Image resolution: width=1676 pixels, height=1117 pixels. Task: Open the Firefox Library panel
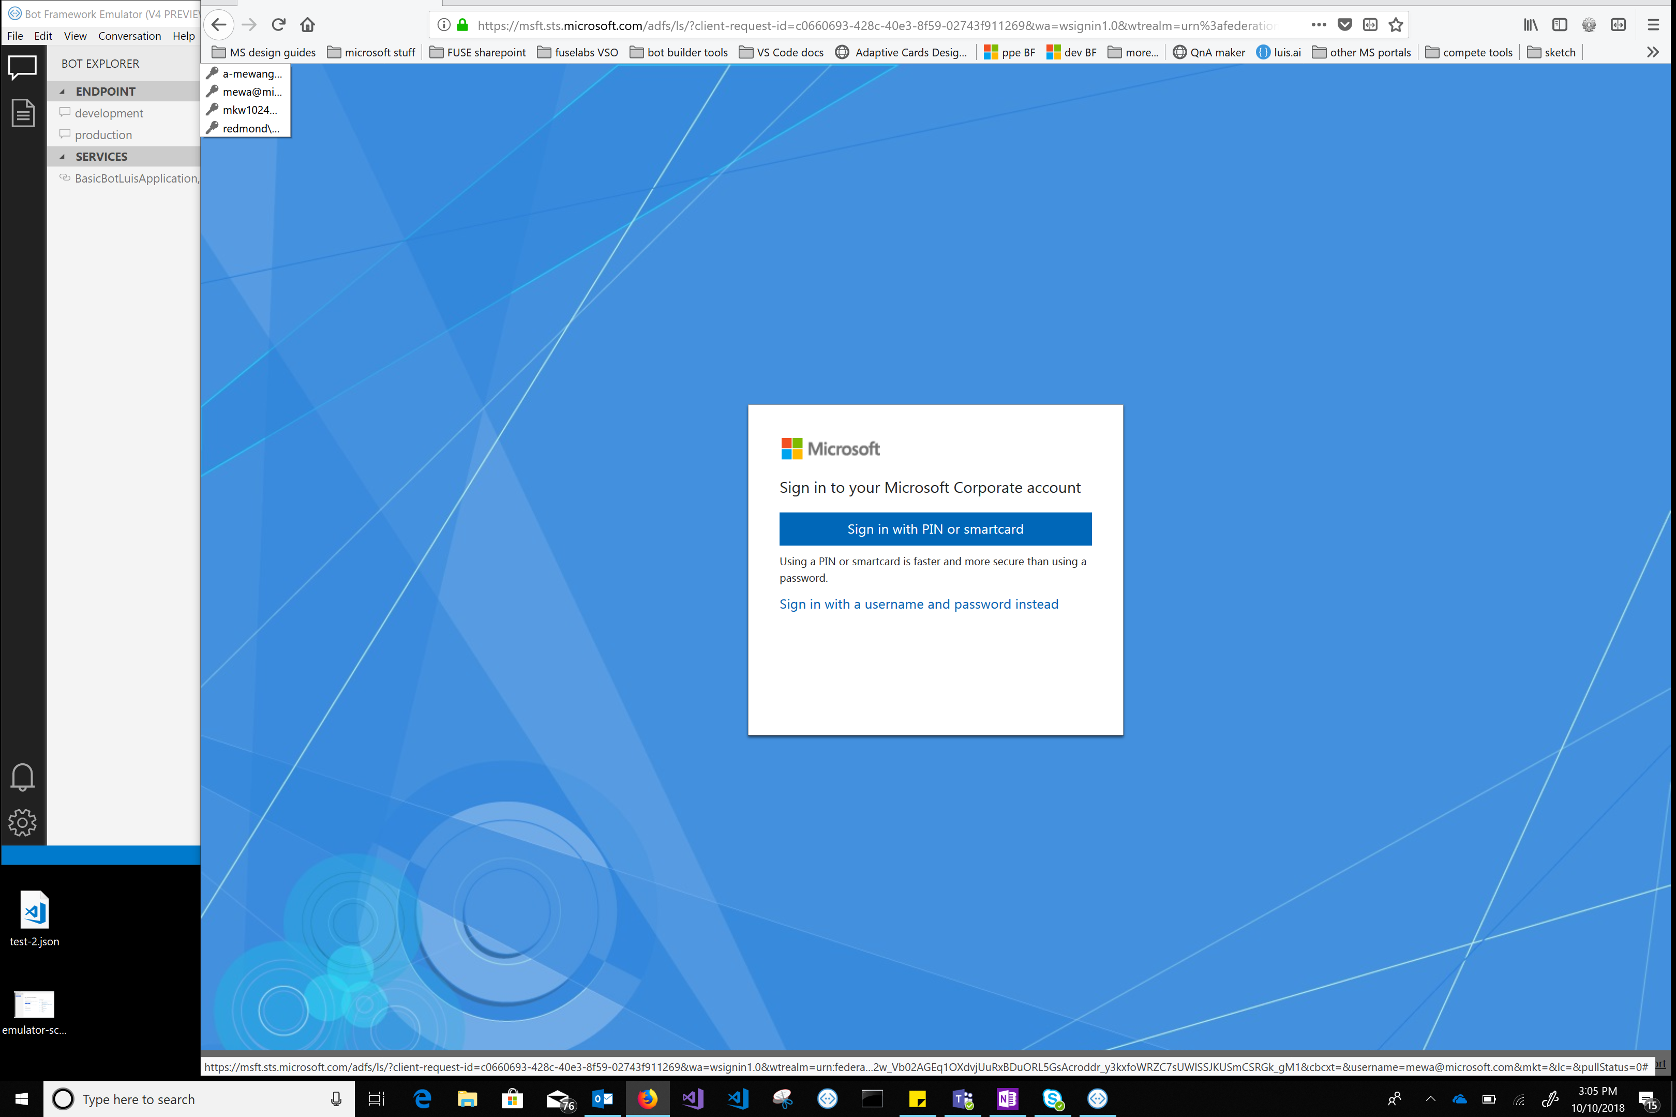(1530, 24)
